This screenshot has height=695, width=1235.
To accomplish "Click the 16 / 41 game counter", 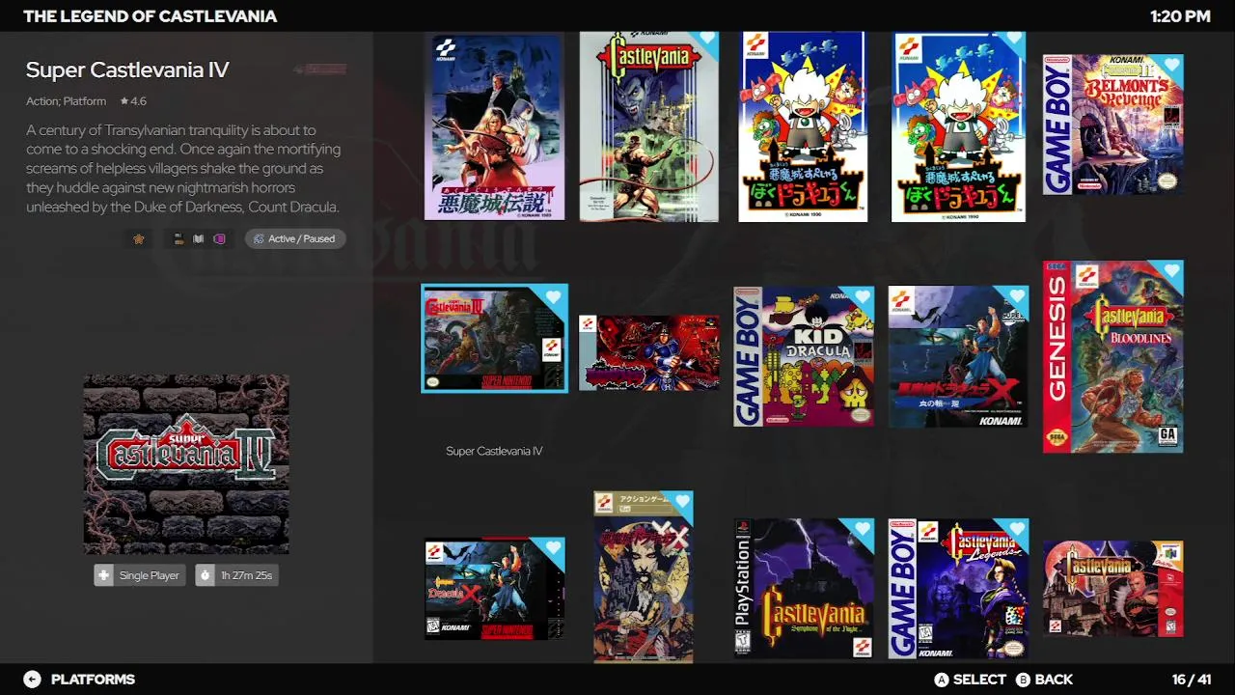I will (1192, 680).
